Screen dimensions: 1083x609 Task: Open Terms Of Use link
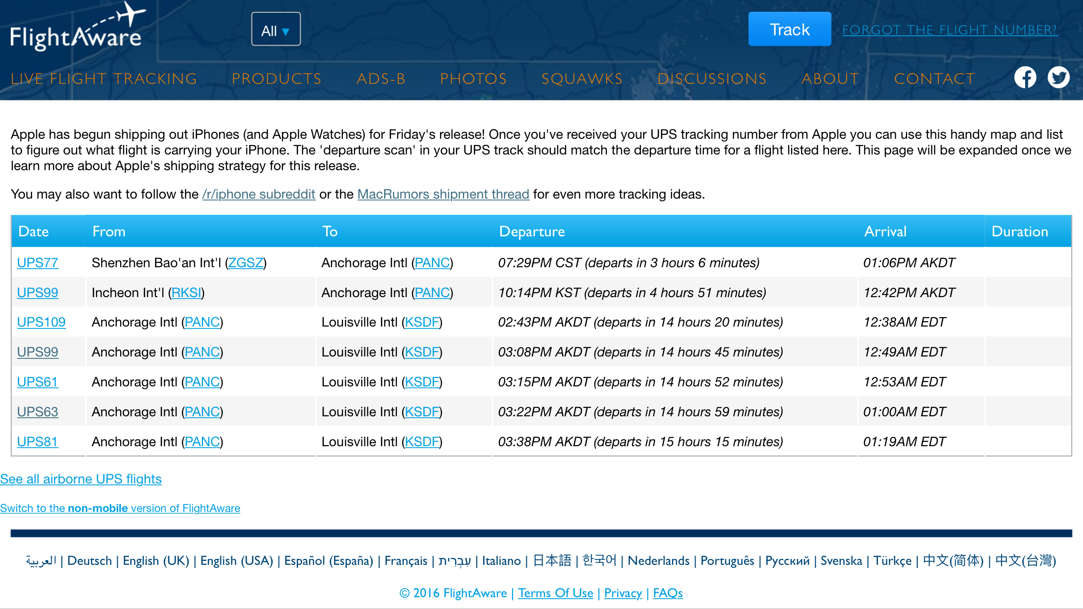[x=556, y=593]
